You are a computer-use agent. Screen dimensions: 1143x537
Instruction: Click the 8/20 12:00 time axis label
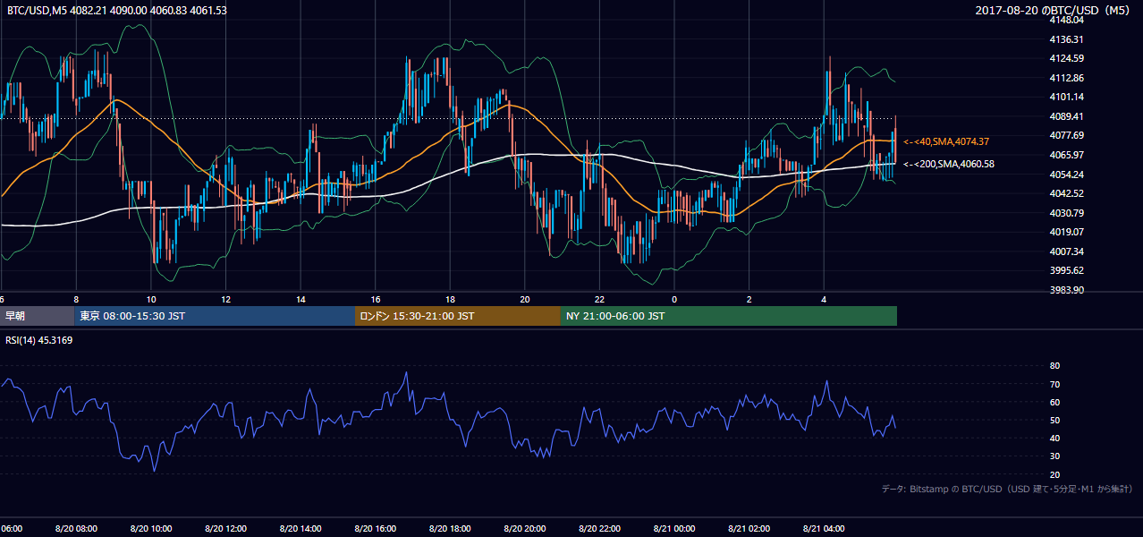225,529
